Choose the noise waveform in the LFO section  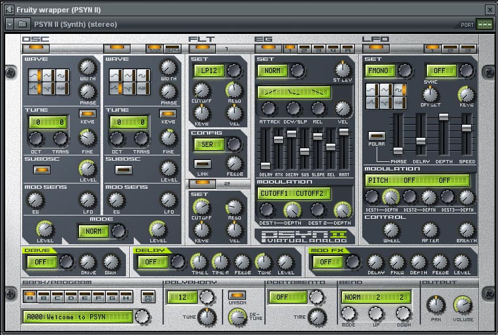point(400,103)
